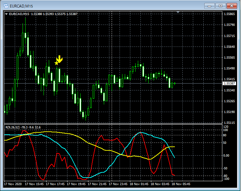Click the -100 level on indicator scale
241x191 pixels.
click(226, 179)
